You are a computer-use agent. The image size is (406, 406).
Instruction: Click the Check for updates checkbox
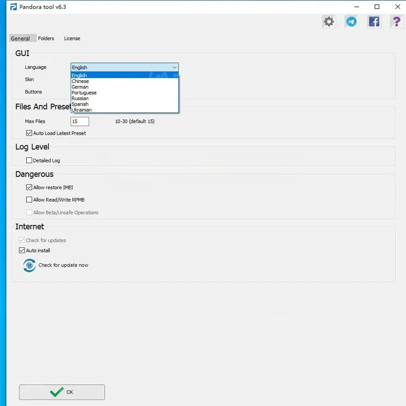pyautogui.click(x=22, y=240)
